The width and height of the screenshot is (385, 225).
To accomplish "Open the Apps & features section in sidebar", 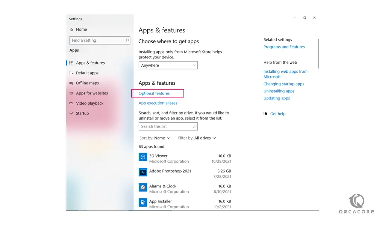I will pos(90,63).
